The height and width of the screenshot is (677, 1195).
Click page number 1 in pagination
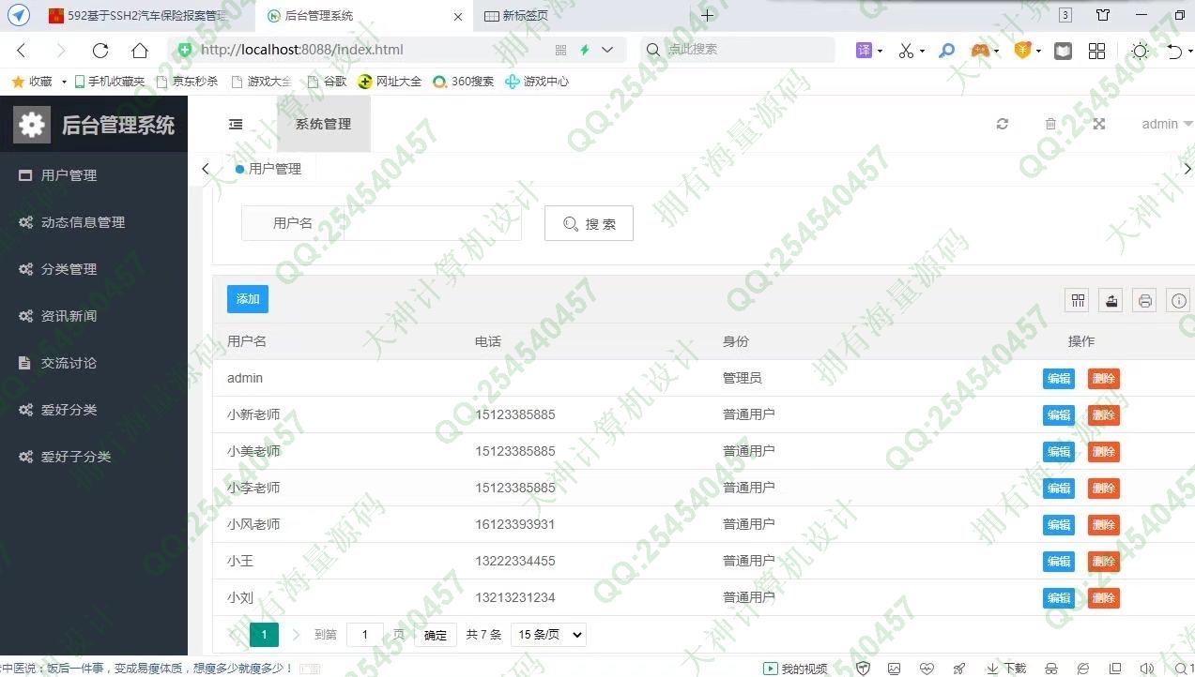[x=264, y=635]
